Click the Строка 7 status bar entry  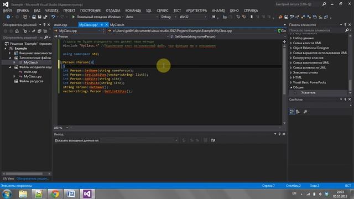click(x=268, y=186)
